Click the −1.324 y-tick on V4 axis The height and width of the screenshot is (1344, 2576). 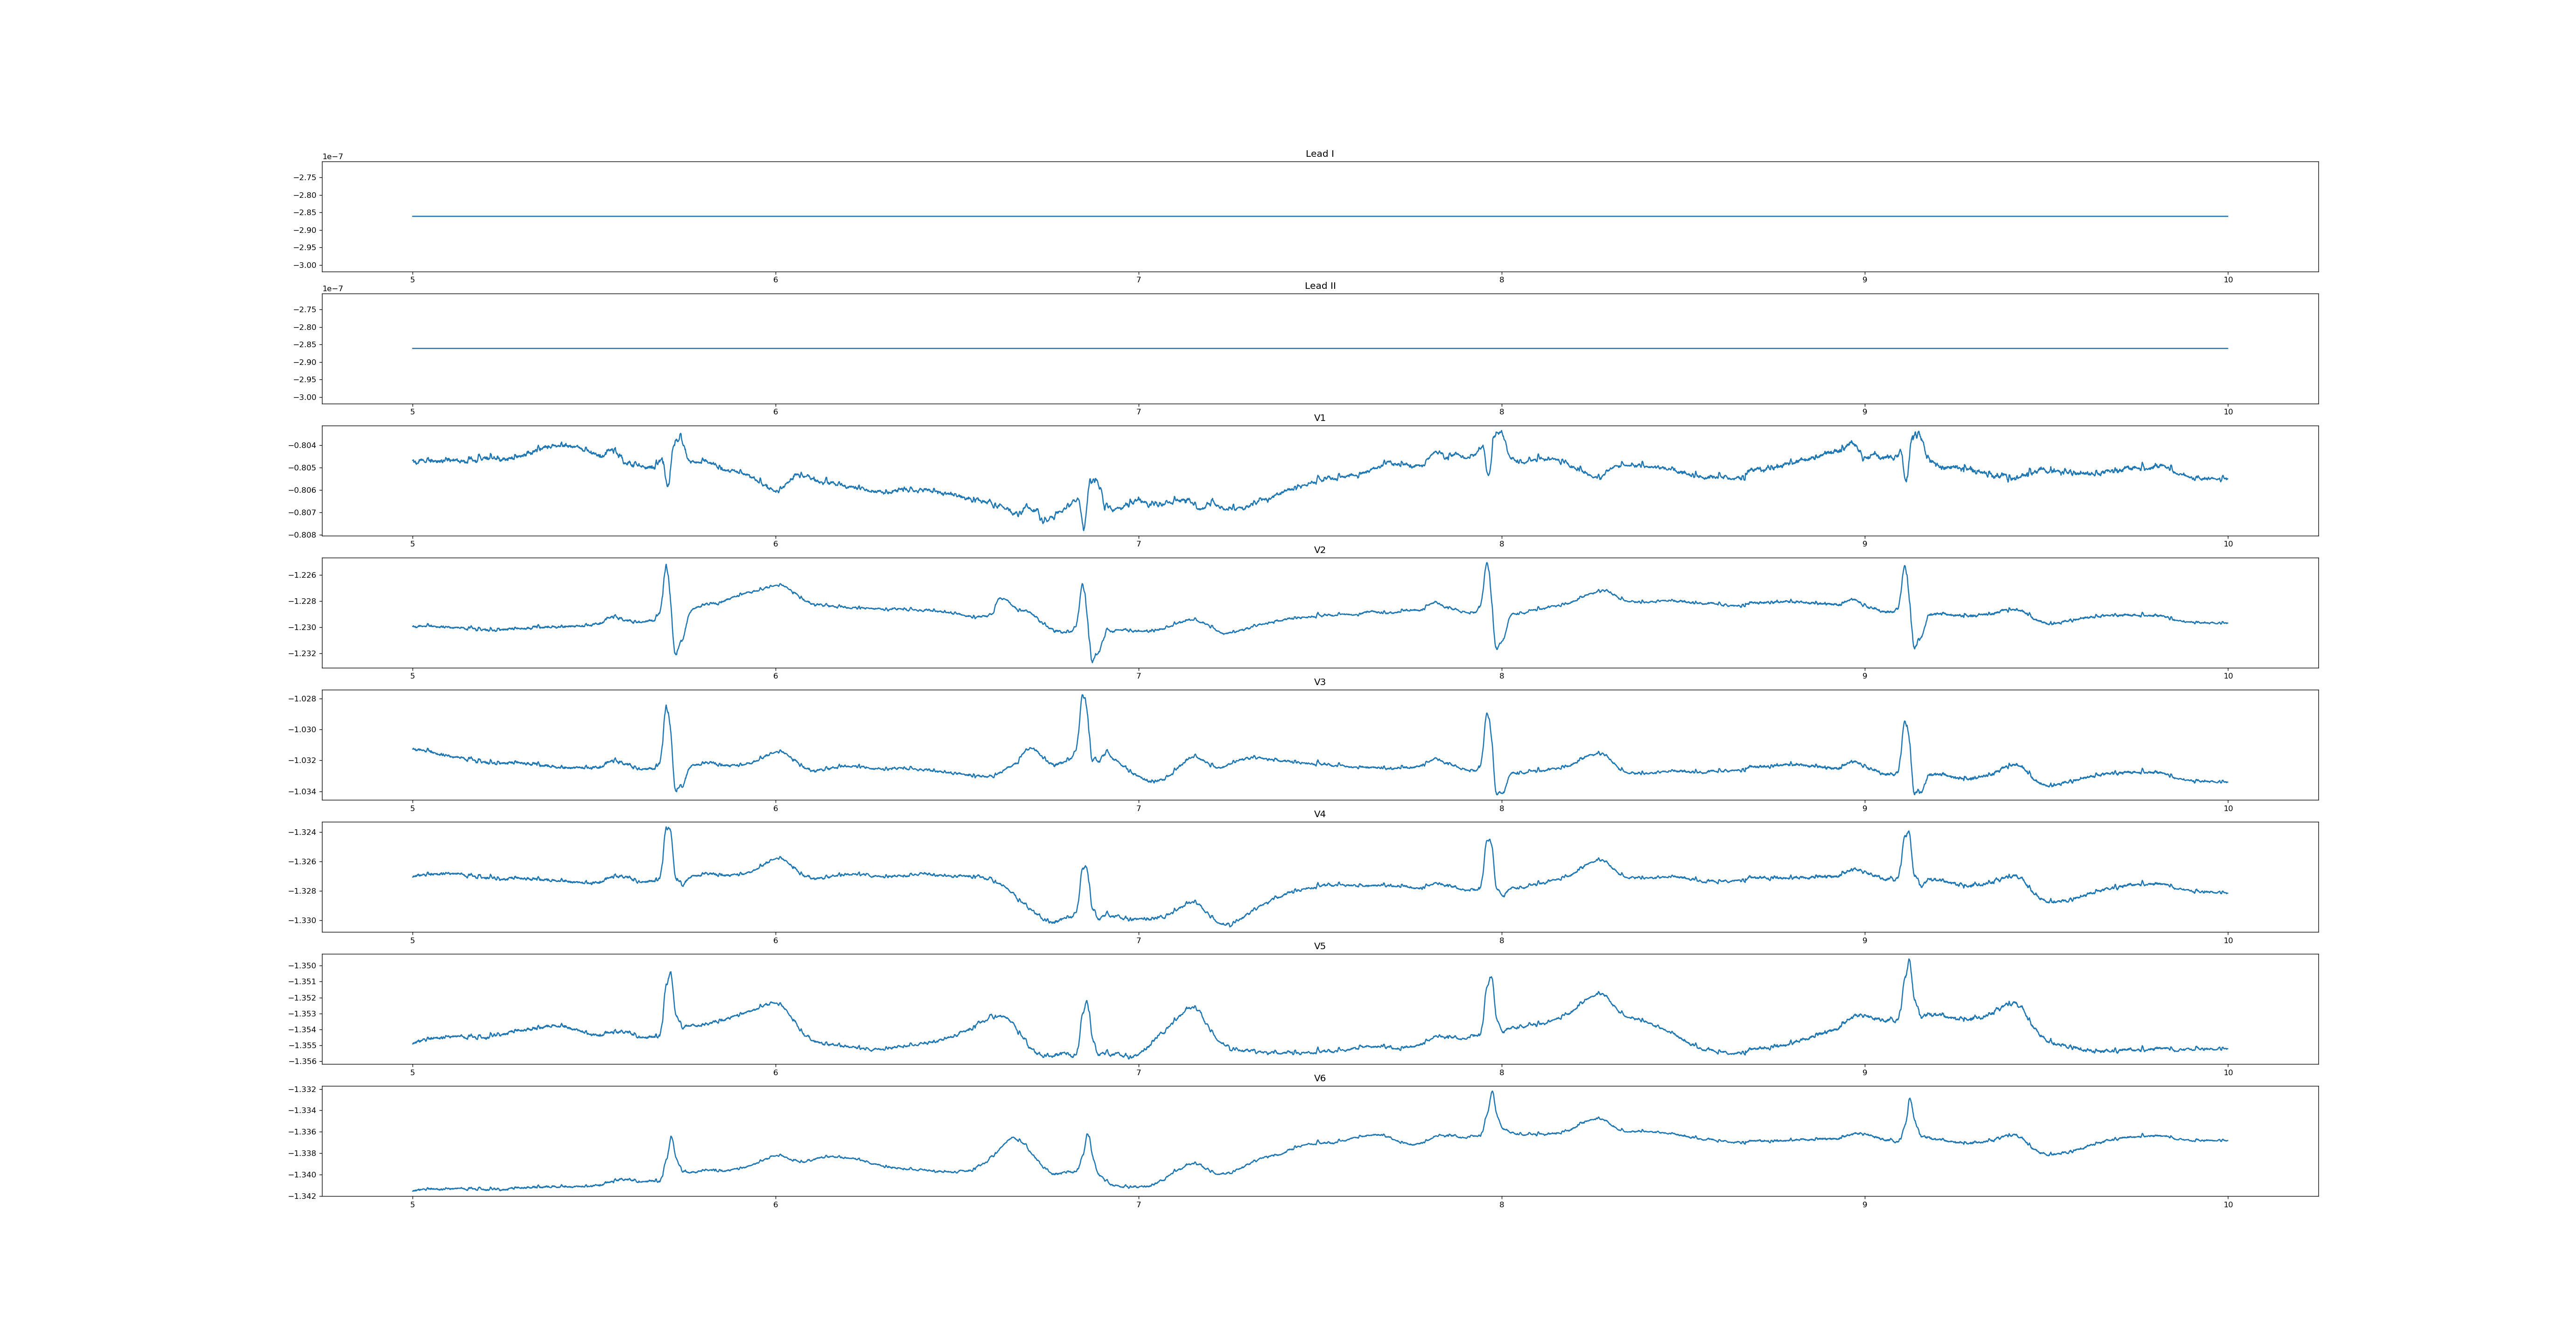tap(303, 832)
